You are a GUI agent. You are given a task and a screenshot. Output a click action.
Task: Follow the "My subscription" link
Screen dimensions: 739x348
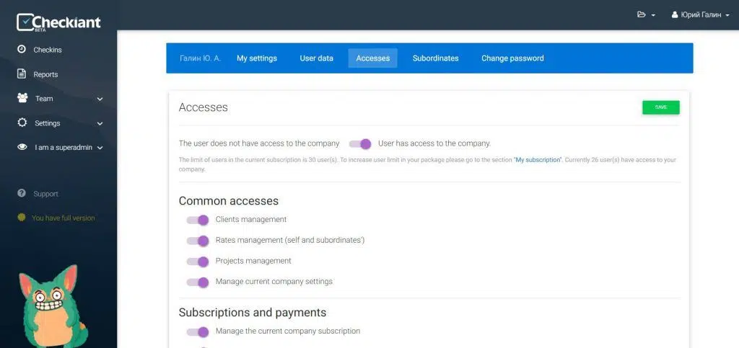coord(538,160)
